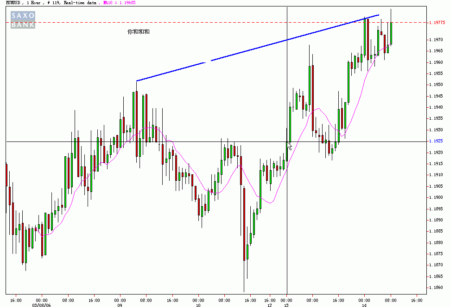Click the 1.1860 price axis label
This screenshot has width=450, height=307.
436,288
